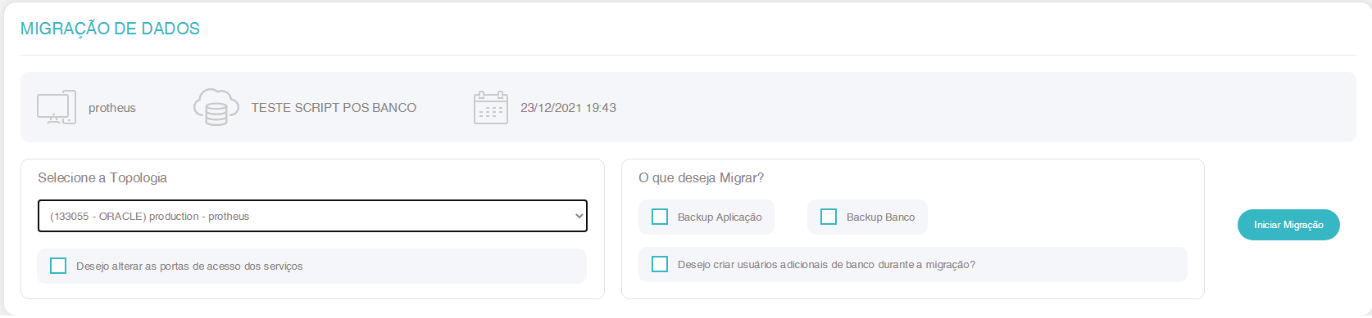Click the cloud database icon

[216, 107]
